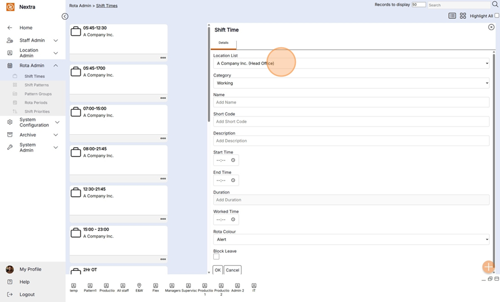Expand the Archive menu chevron
Viewport: 500px width, 302px height.
click(56, 135)
